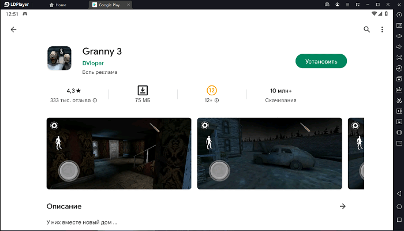Toggle full screen in sidebar
This screenshot has height=231, width=404.
[x=399, y=58]
